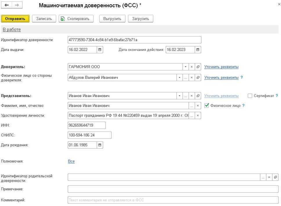Clear the Доверитель field with X

coord(192,67)
